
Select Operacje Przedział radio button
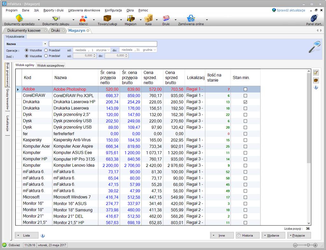pos(46,50)
